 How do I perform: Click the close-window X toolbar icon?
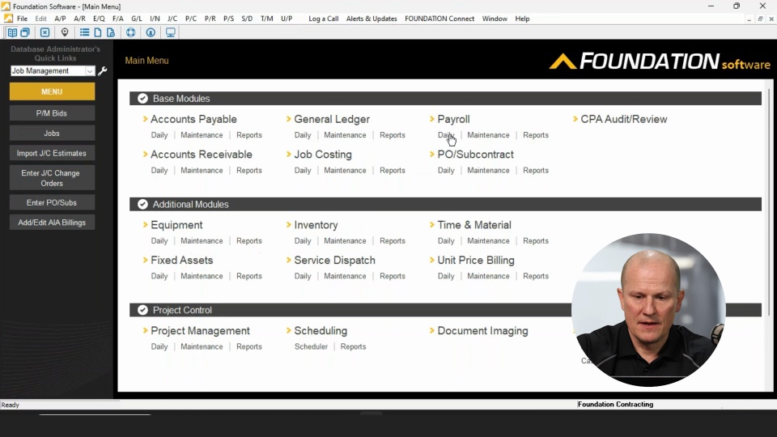[x=45, y=32]
